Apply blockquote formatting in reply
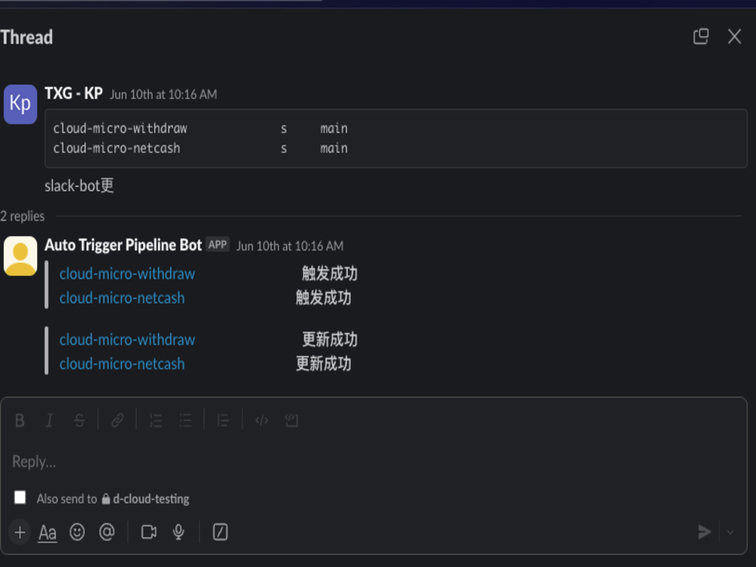This screenshot has height=567, width=756. 223,420
